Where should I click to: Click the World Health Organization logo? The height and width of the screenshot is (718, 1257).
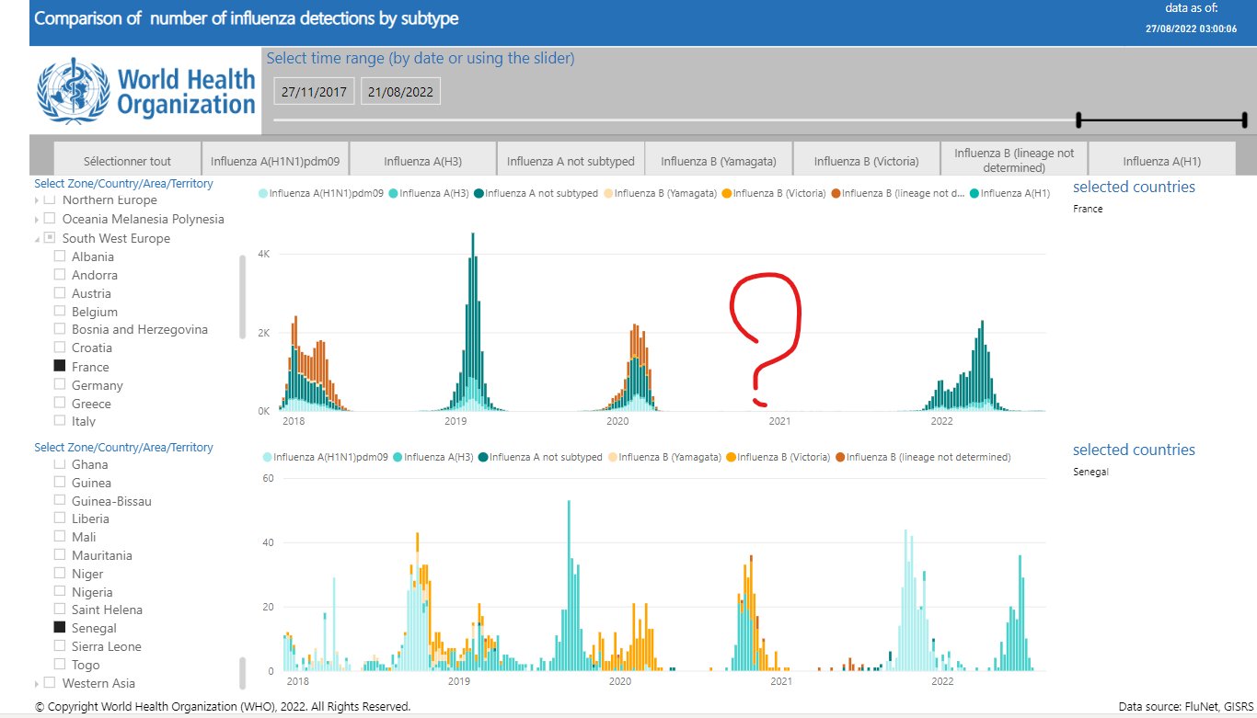click(145, 90)
